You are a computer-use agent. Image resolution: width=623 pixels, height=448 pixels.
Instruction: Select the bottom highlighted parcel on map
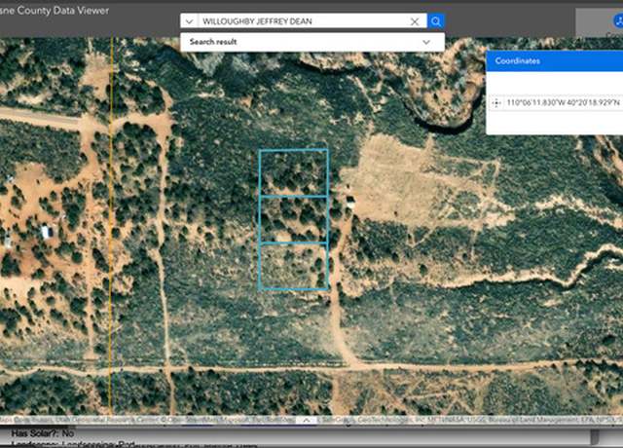(x=294, y=266)
